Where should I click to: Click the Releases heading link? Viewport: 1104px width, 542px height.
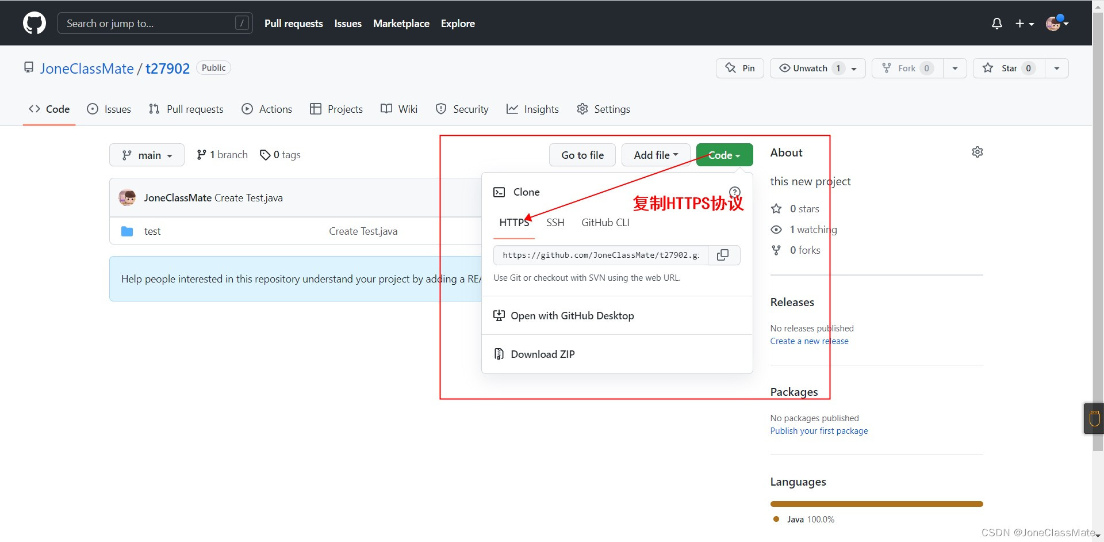click(792, 302)
